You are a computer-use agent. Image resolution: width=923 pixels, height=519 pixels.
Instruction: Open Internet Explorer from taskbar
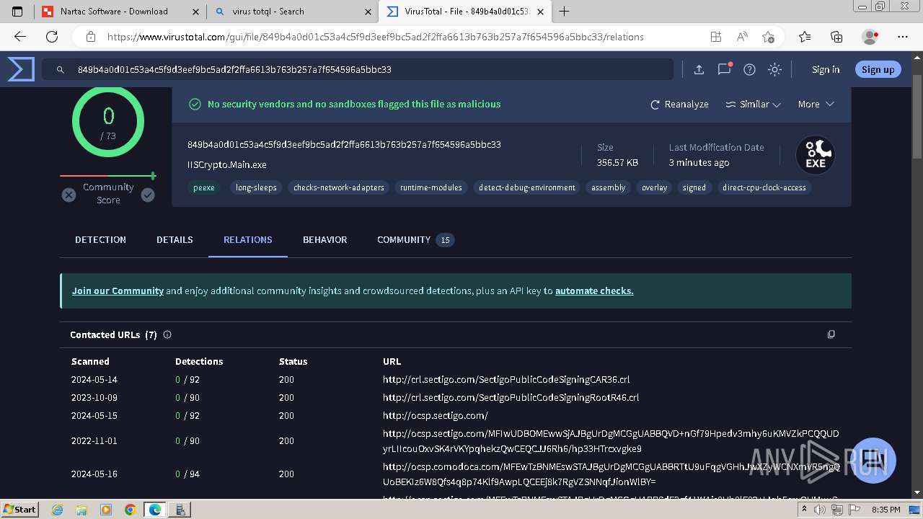tap(58, 510)
